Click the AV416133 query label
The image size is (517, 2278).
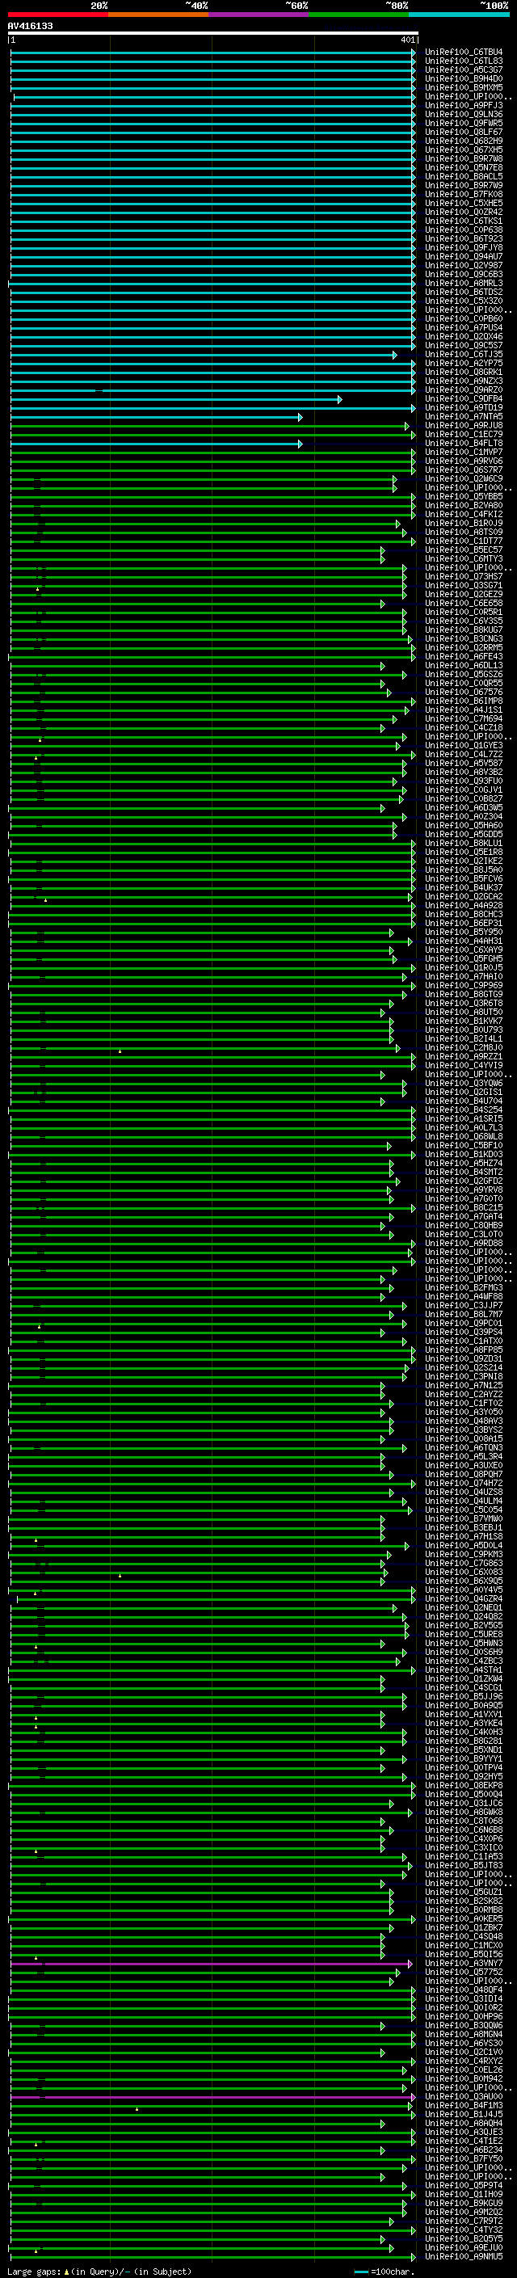(x=30, y=26)
